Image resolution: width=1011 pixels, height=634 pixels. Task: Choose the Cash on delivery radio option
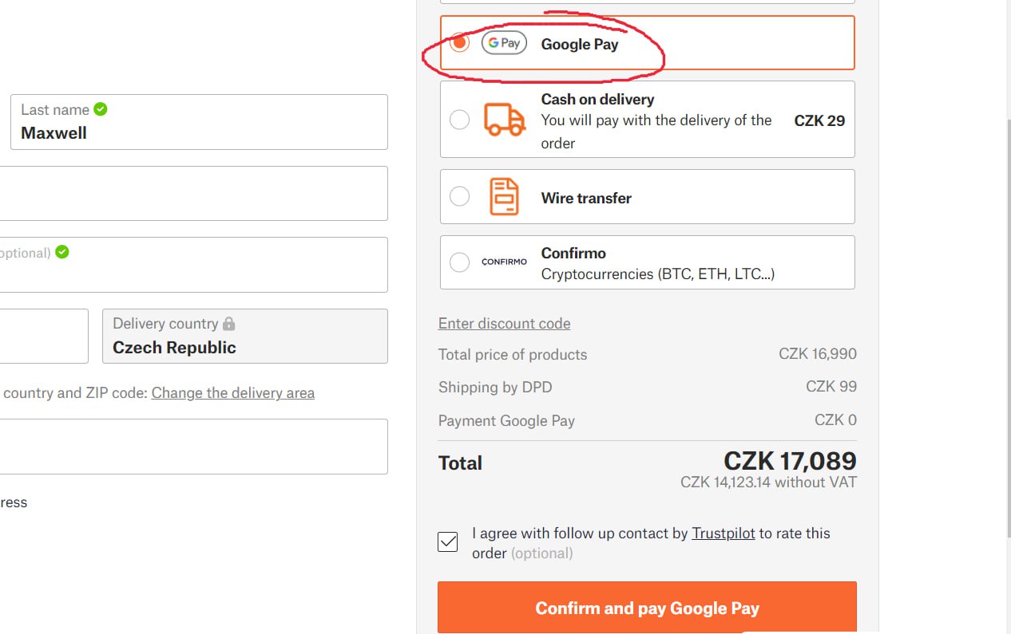tap(459, 120)
